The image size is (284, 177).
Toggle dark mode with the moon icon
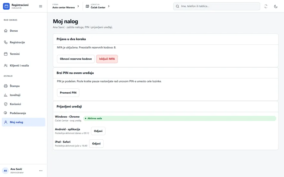pyautogui.click(x=276, y=6)
